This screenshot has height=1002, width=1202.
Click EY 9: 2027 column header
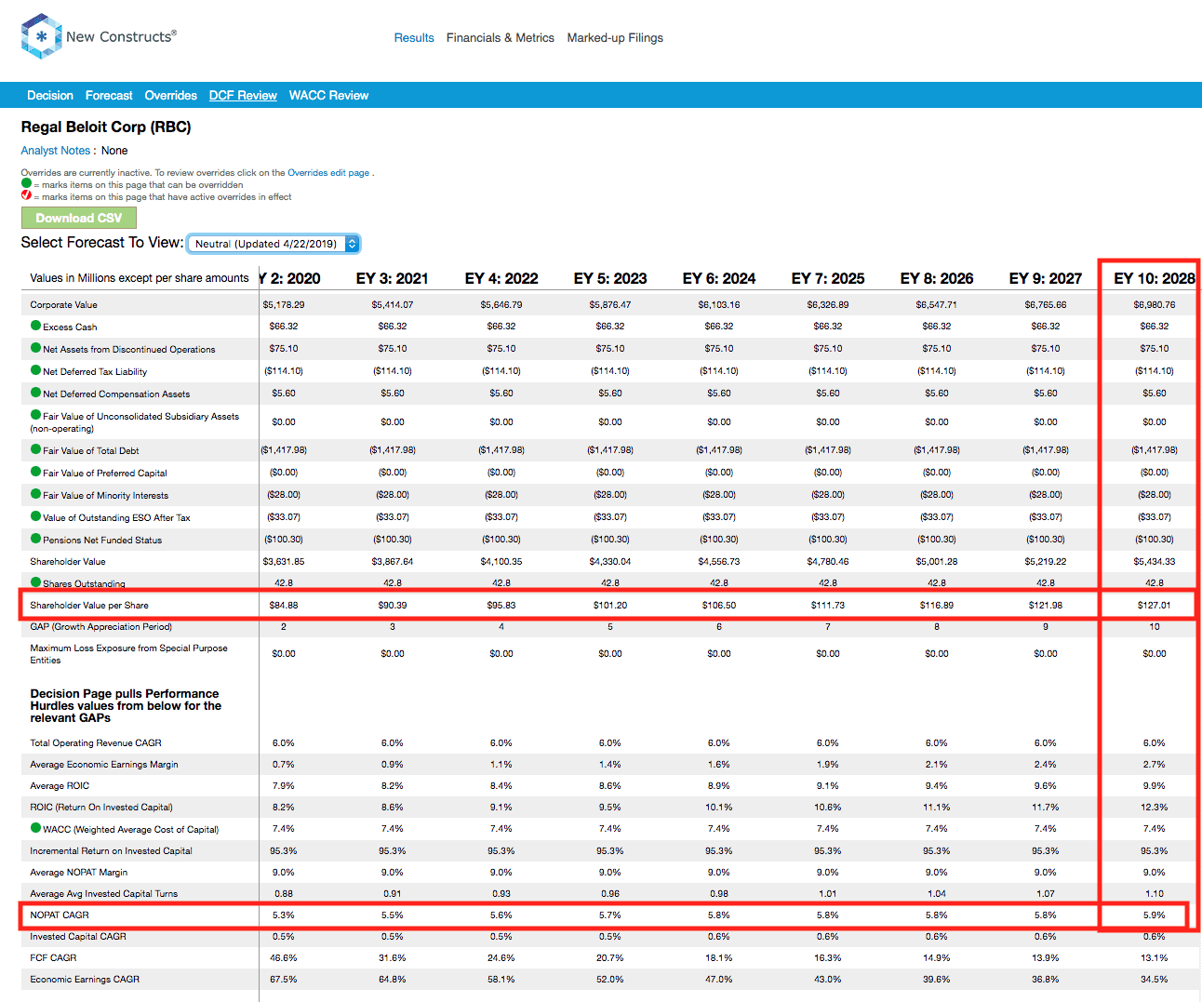point(1046,278)
